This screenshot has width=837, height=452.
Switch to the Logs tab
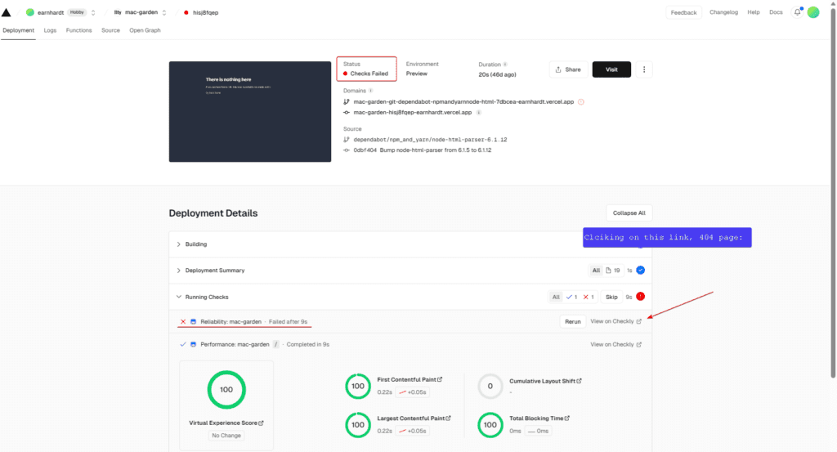(50, 30)
